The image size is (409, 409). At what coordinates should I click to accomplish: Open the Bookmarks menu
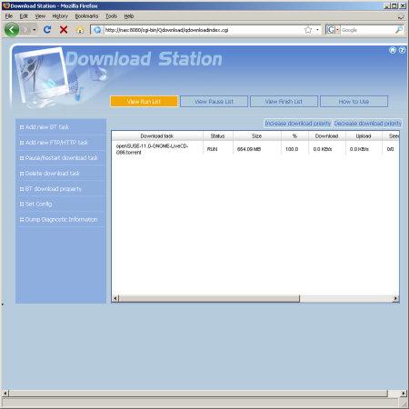[86, 16]
